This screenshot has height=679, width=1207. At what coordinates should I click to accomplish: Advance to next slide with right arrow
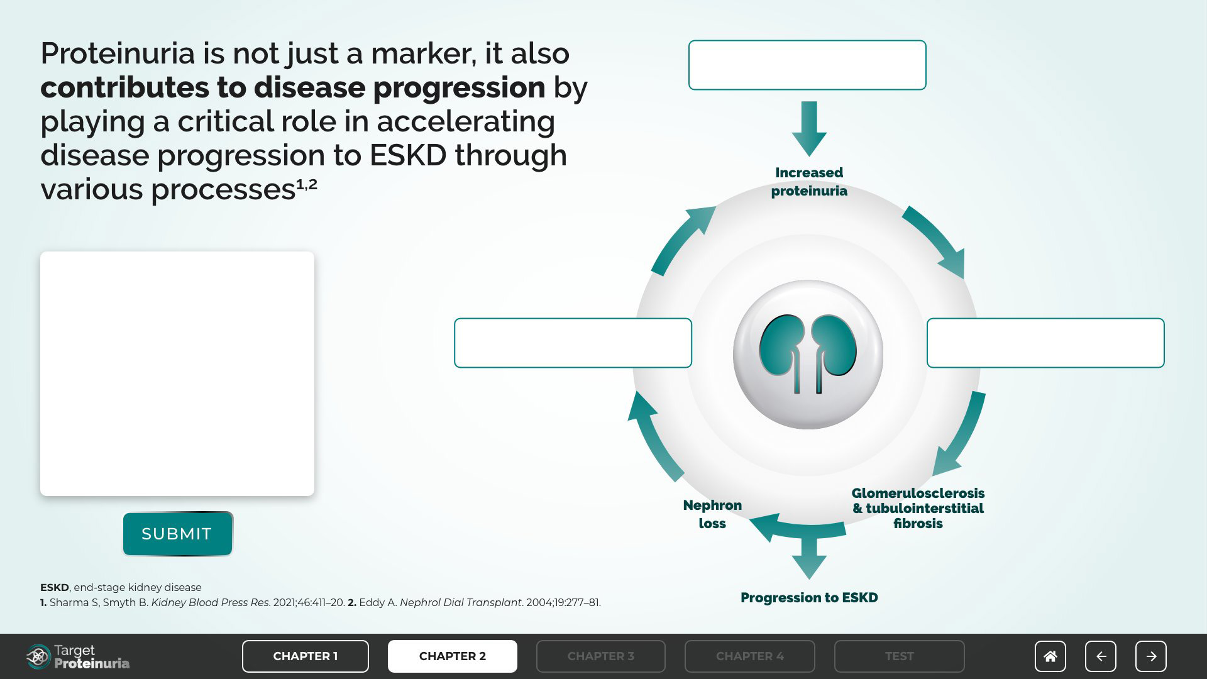point(1150,656)
